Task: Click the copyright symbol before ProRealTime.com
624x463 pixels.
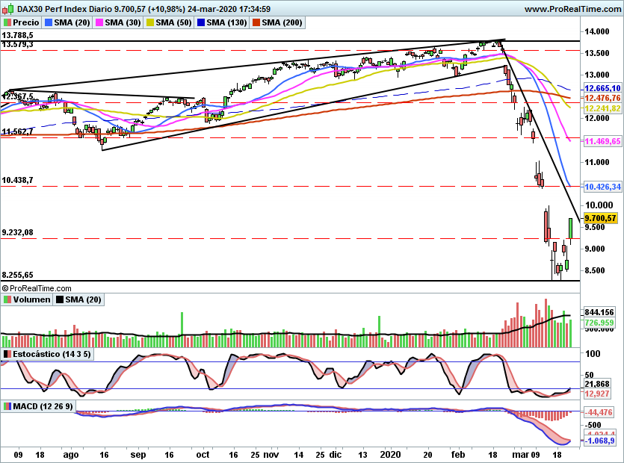Action: [x=5, y=288]
